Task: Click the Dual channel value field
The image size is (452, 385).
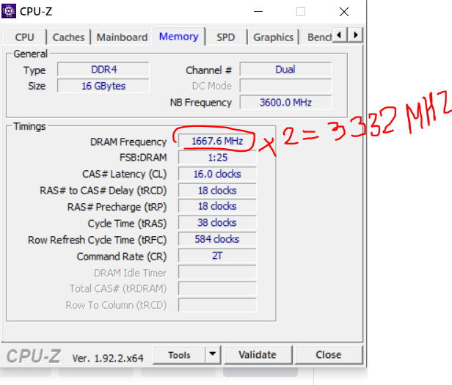Action: (x=285, y=70)
